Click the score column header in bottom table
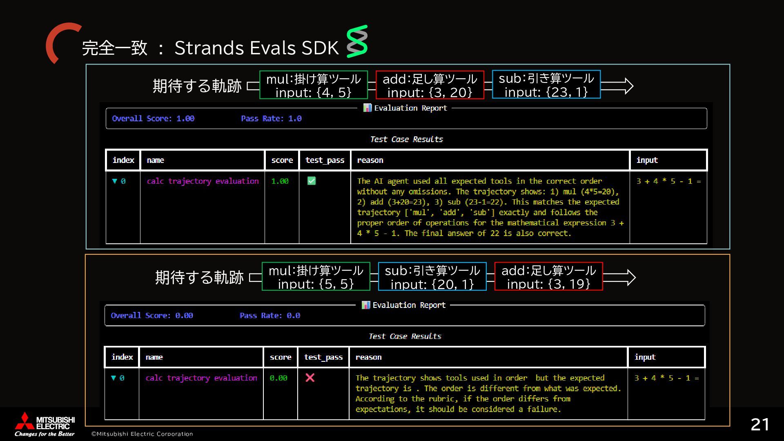 (x=280, y=357)
